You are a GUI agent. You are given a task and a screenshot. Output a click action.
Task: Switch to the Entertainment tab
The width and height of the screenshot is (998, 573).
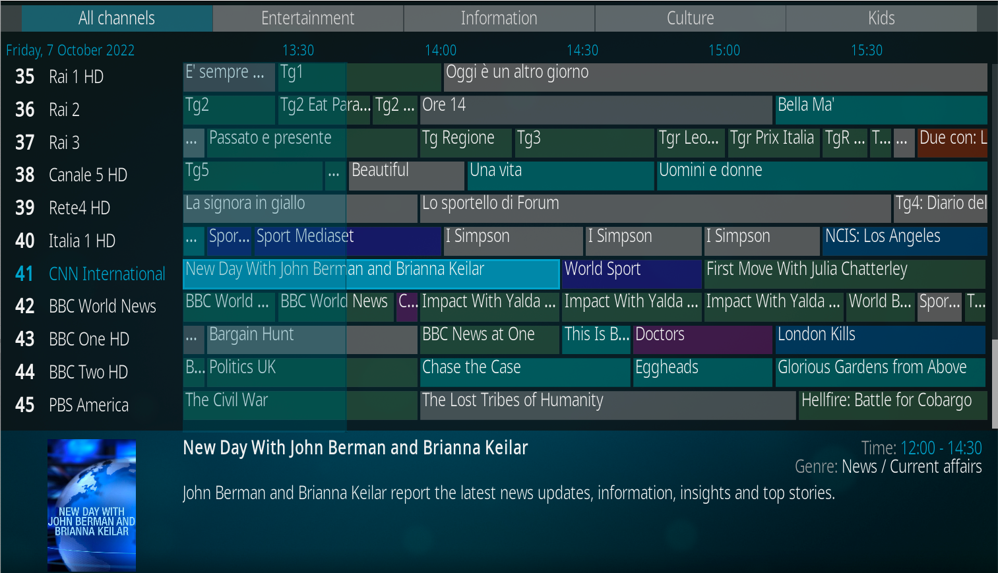[307, 18]
